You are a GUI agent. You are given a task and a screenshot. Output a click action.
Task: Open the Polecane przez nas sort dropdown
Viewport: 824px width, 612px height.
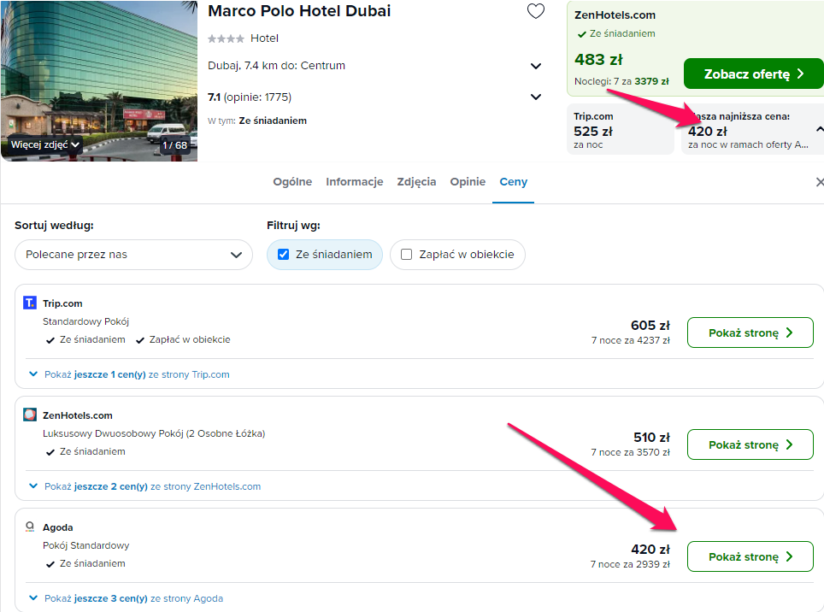(133, 255)
